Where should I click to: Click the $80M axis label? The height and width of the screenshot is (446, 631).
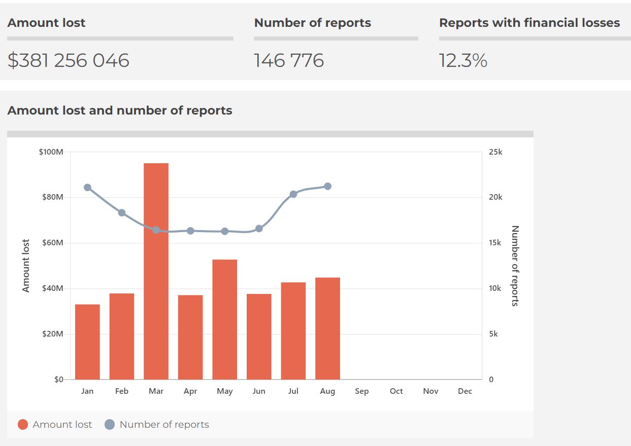tap(53, 197)
